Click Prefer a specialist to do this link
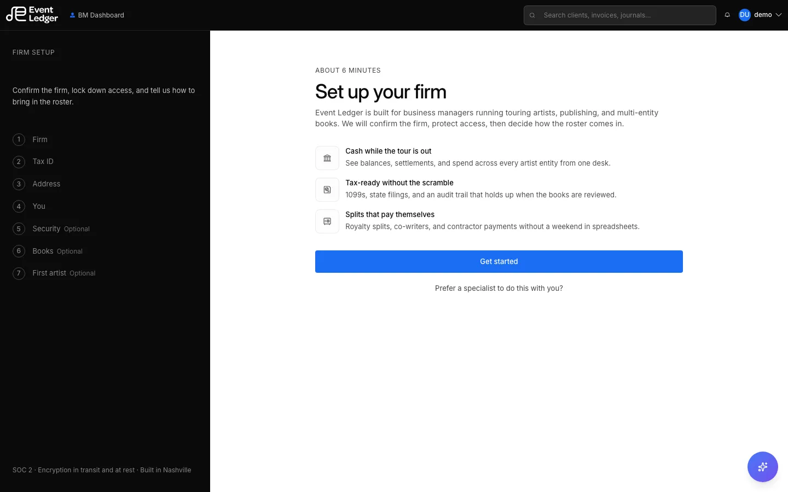Screen dimensions: 788x492 [499, 289]
